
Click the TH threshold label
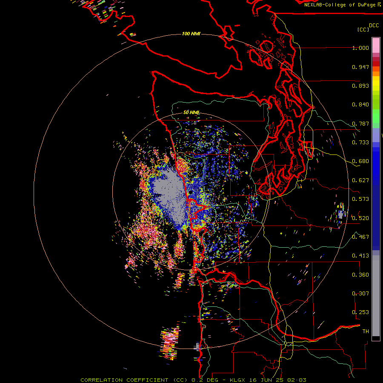point(366,332)
